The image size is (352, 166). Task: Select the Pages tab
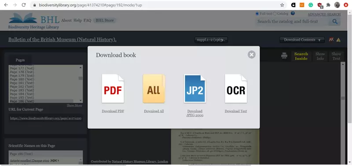[x=20, y=60]
